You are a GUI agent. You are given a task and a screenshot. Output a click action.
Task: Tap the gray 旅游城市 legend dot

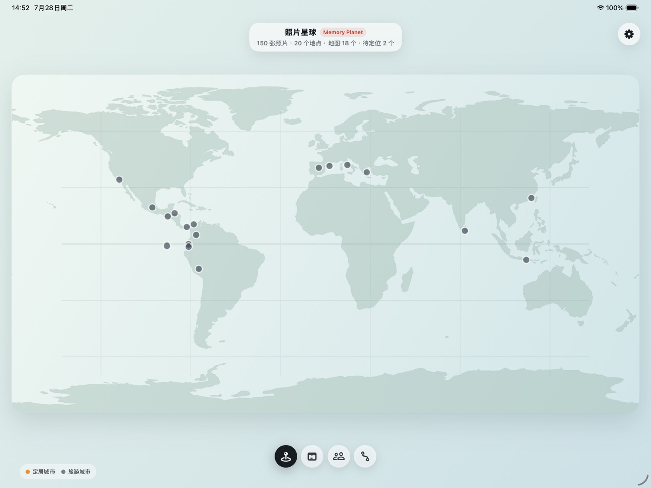(63, 472)
